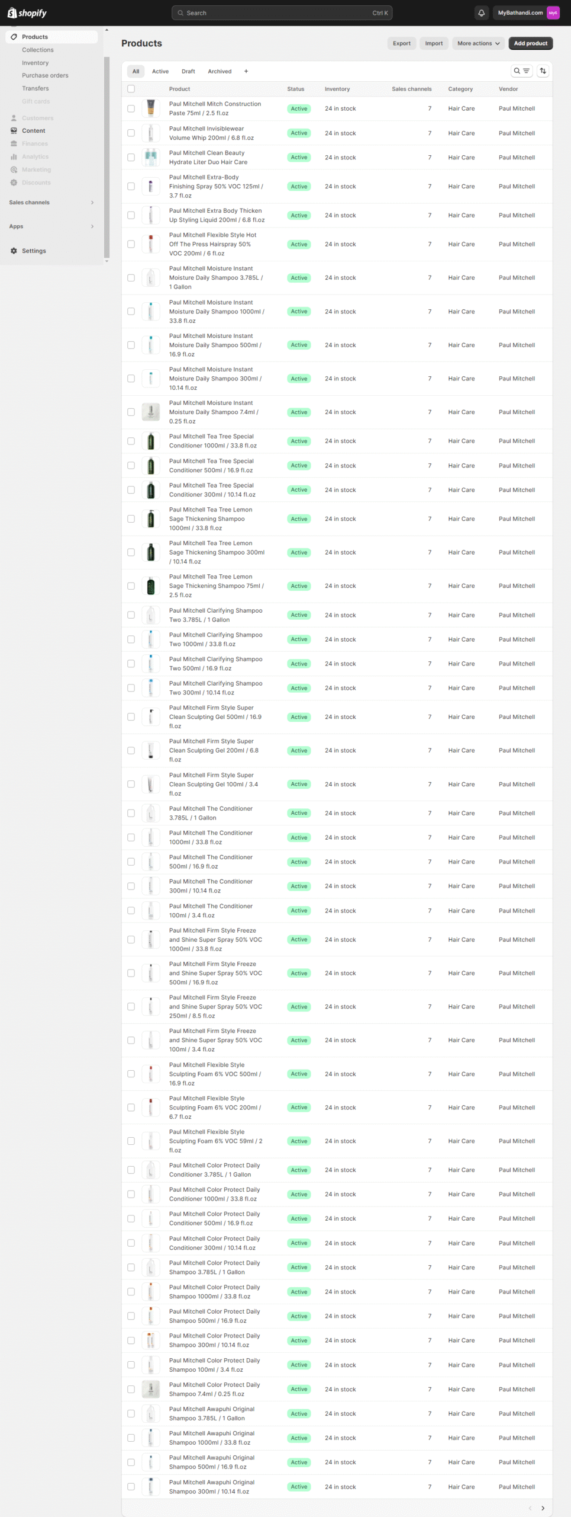Toggle the select-all products checkbox
Screen dimensions: 571x1517
pos(131,89)
